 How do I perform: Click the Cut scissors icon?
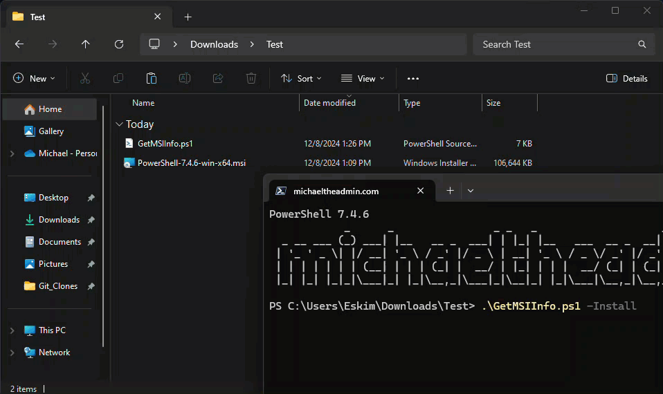click(85, 79)
